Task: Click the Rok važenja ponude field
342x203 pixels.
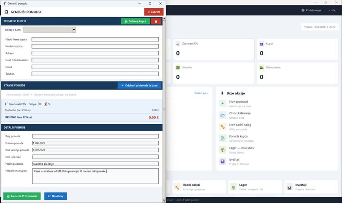Action: click(95, 150)
